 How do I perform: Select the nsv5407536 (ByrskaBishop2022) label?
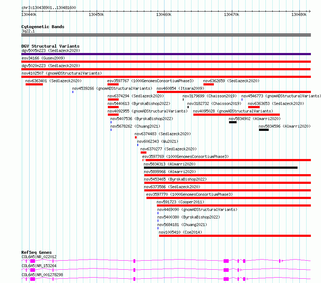coord(142,119)
